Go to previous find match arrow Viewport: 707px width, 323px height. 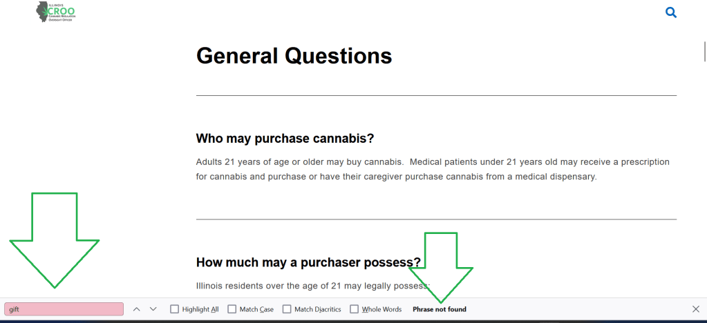click(137, 309)
